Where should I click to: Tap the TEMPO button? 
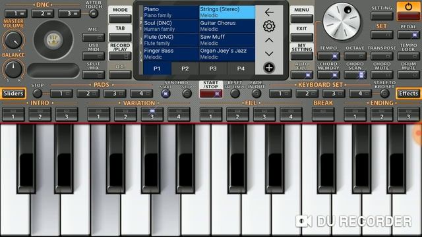tap(328, 56)
